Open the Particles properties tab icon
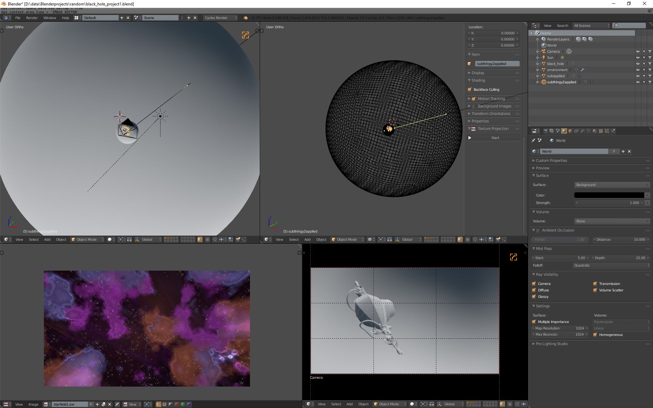Image resolution: width=653 pixels, height=408 pixels. pyautogui.click(x=607, y=131)
